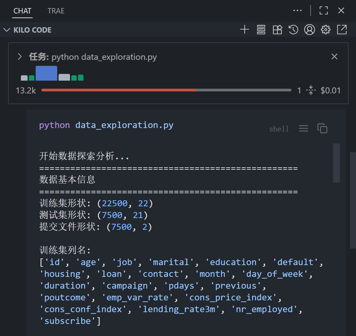Click the wide gray timeline block
356x336 pixels.
pos(64,77)
